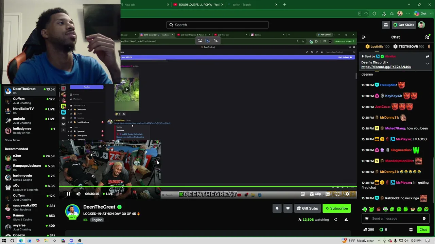The image size is (435, 244).
Task: Create a Clip from the stream
Action: pos(315,194)
